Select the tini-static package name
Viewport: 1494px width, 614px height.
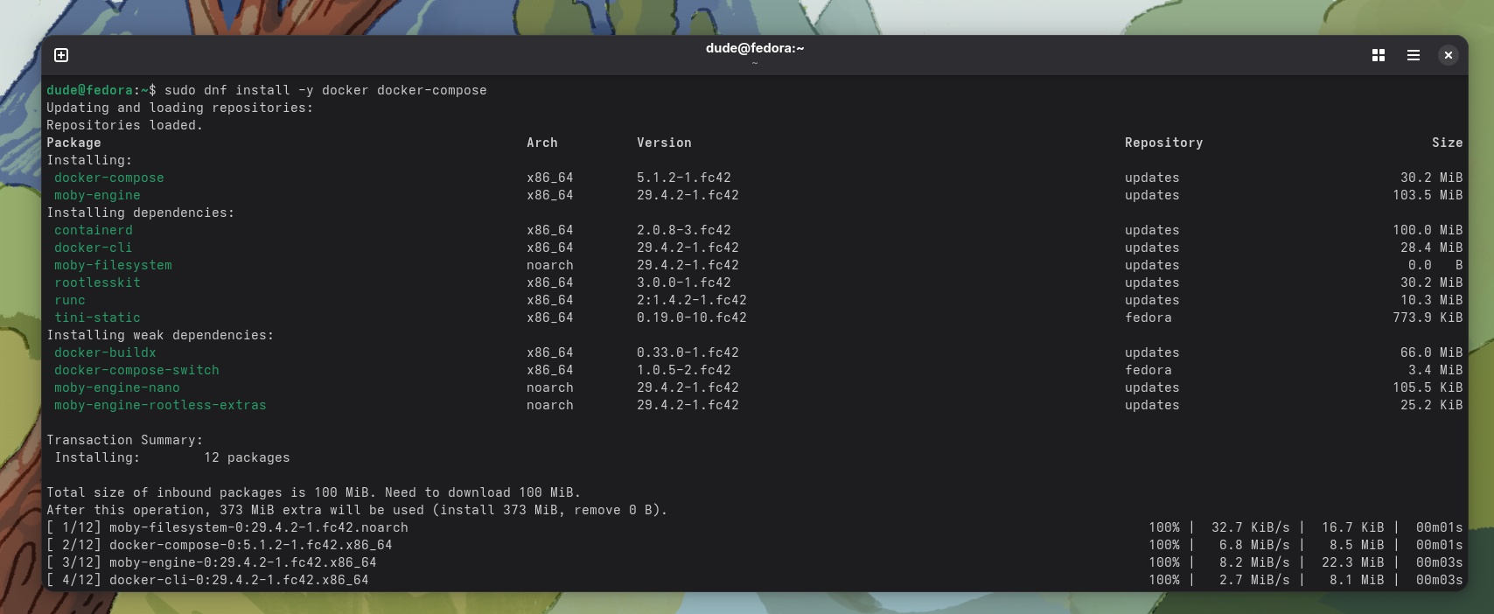pyautogui.click(x=97, y=317)
